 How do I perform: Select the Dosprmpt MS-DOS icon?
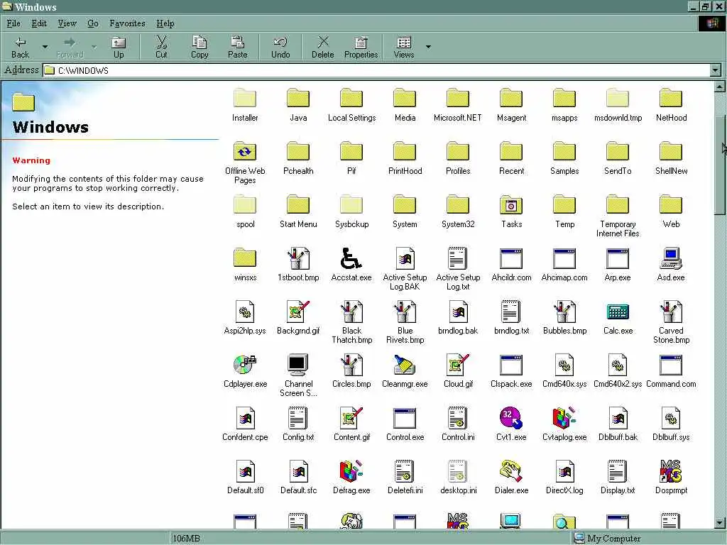coord(670,471)
